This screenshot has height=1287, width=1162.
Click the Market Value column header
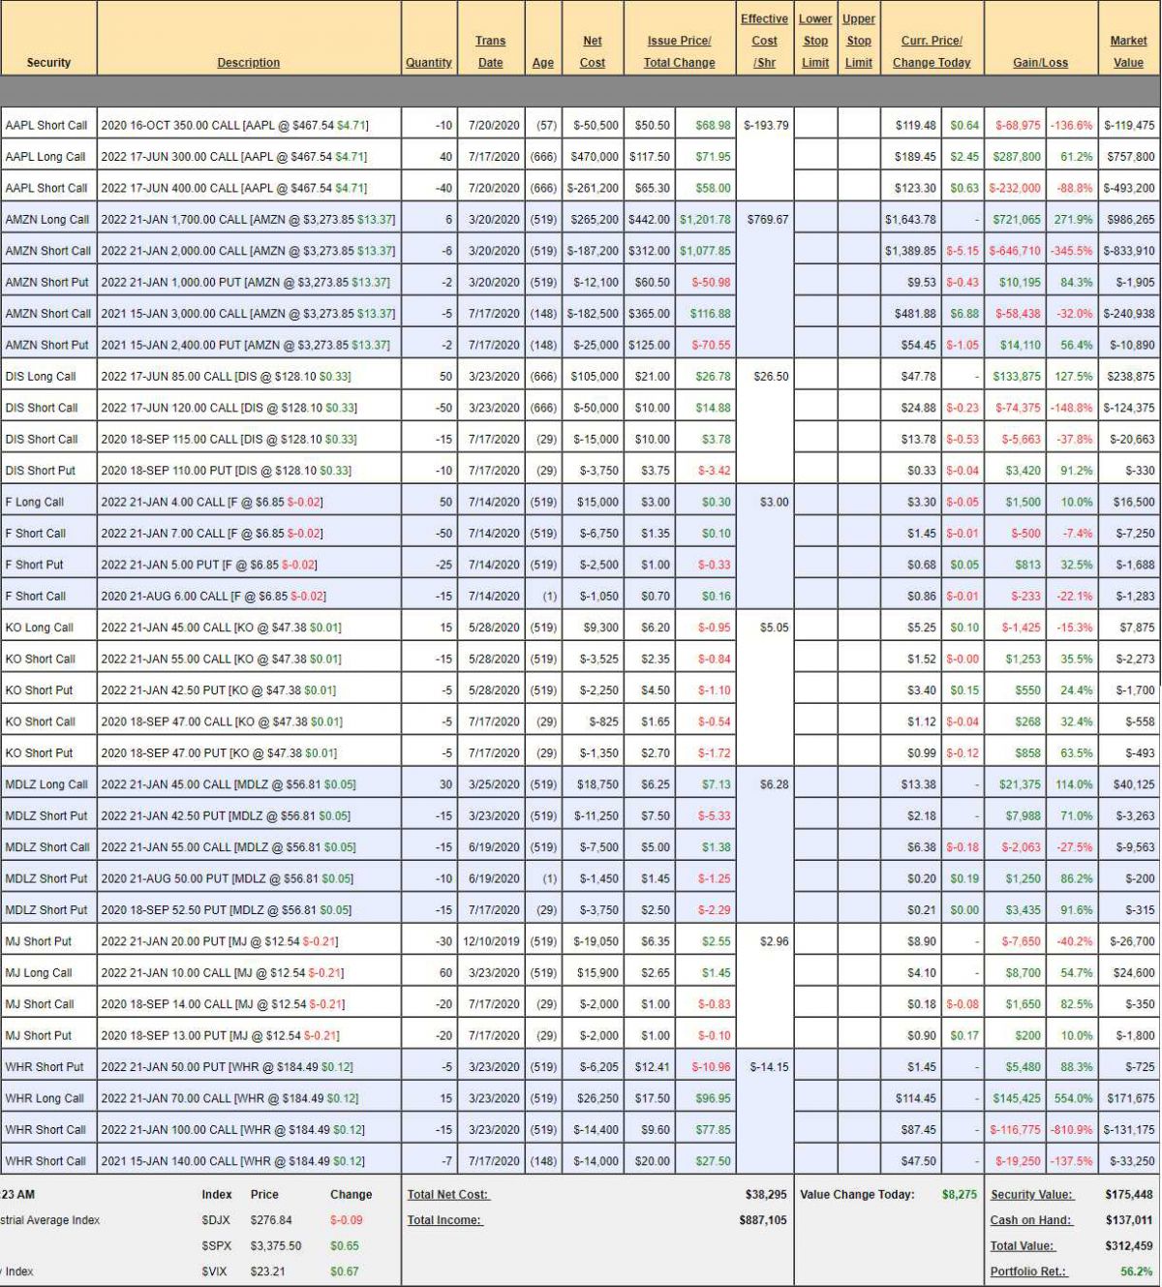[1128, 51]
